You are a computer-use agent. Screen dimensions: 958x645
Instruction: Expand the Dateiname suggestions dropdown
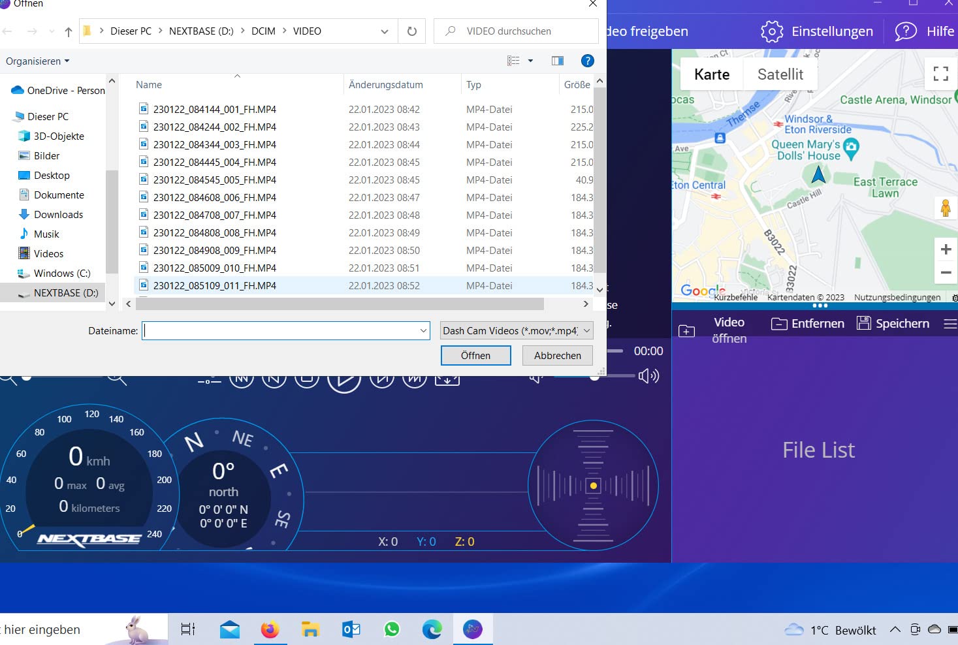[423, 331]
